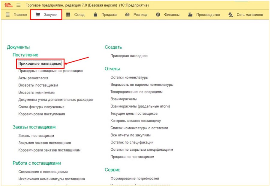Open Остатки по закрытым спецификациям
Viewport: 270px width, 186px height.
pos(142,150)
